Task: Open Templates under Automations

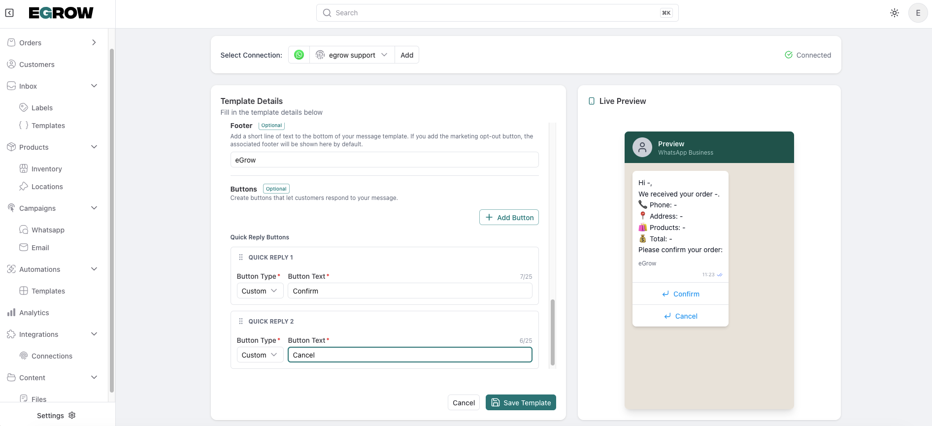Action: 48,291
